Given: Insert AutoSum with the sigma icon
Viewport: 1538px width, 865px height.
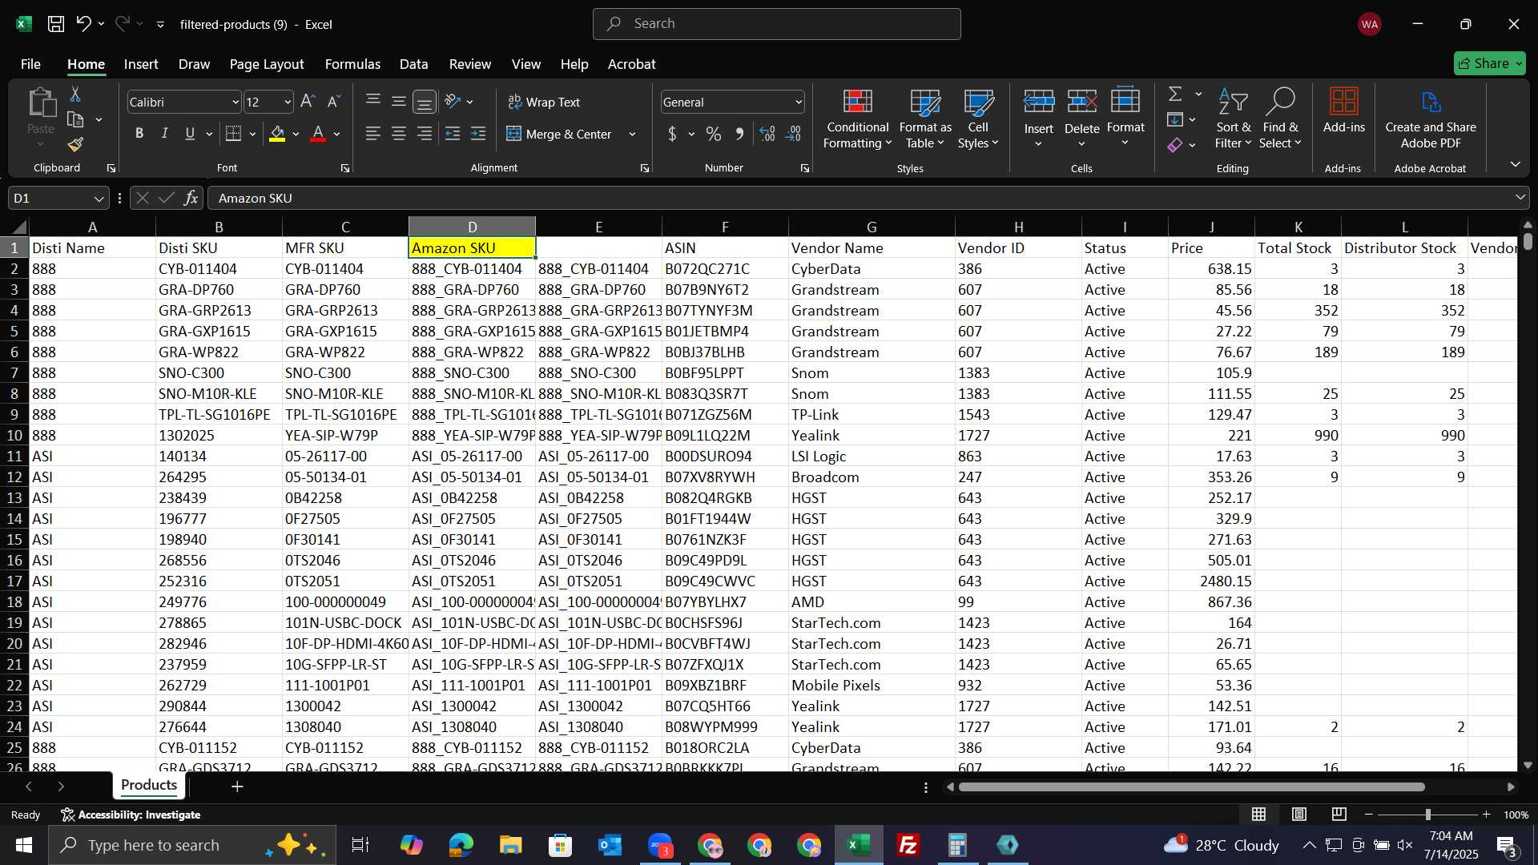Looking at the screenshot, I should tap(1175, 95).
